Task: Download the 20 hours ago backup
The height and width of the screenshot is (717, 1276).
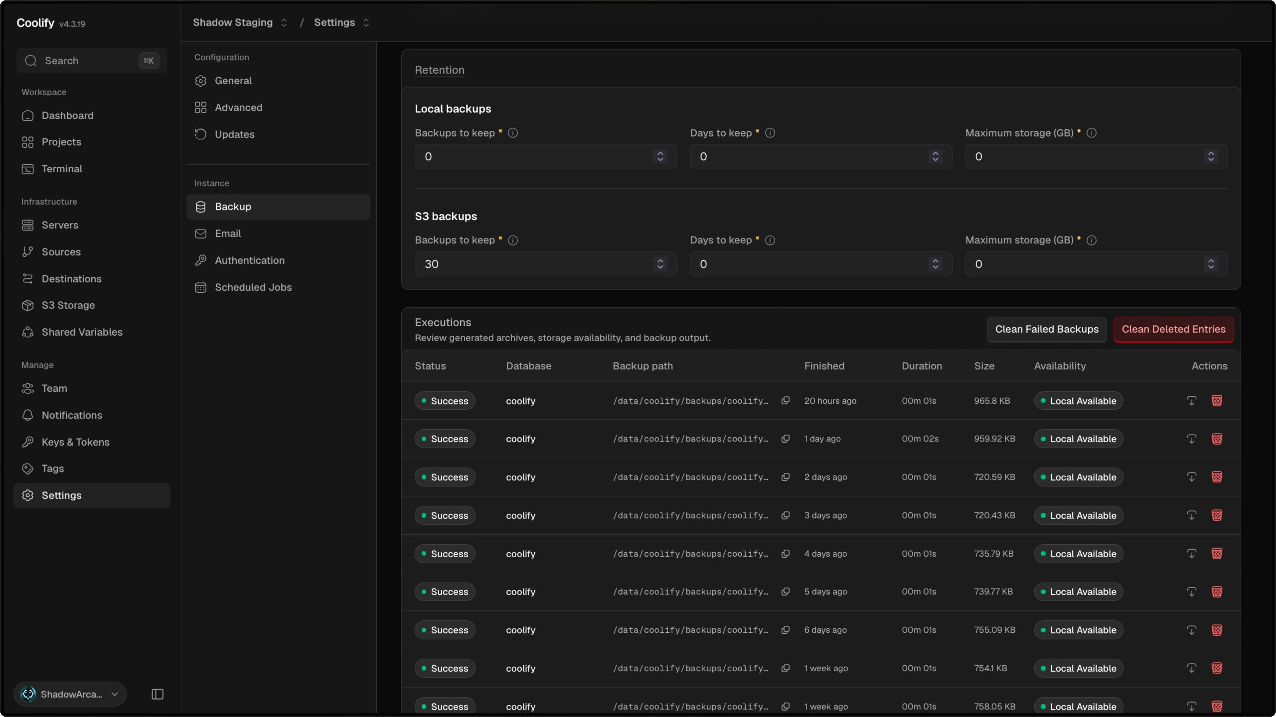Action: coord(1191,400)
